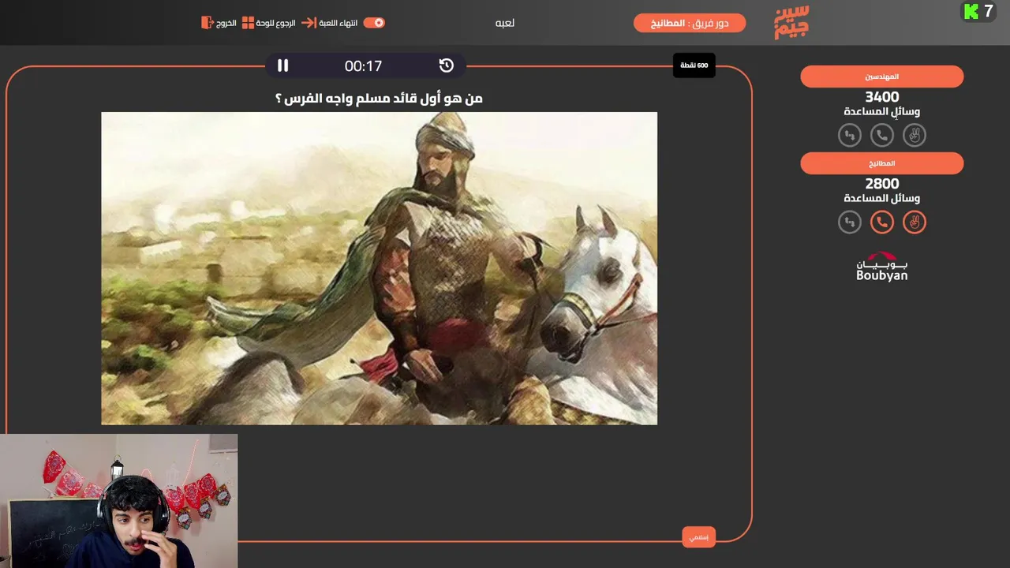
Task: Exit the game via الخروج
Action: pyautogui.click(x=219, y=23)
